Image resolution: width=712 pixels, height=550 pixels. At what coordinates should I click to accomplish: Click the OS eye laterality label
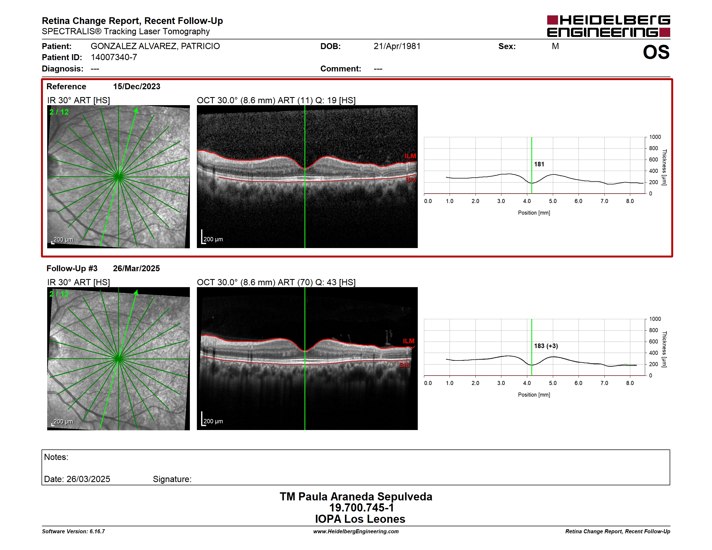point(656,52)
